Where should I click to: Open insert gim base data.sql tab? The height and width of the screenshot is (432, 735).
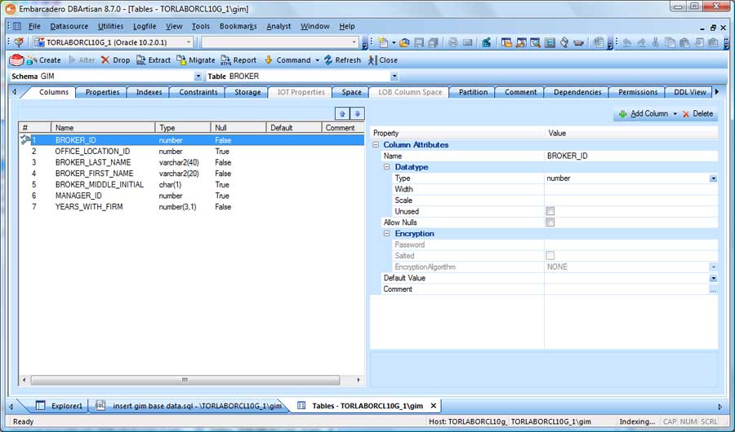[189, 406]
